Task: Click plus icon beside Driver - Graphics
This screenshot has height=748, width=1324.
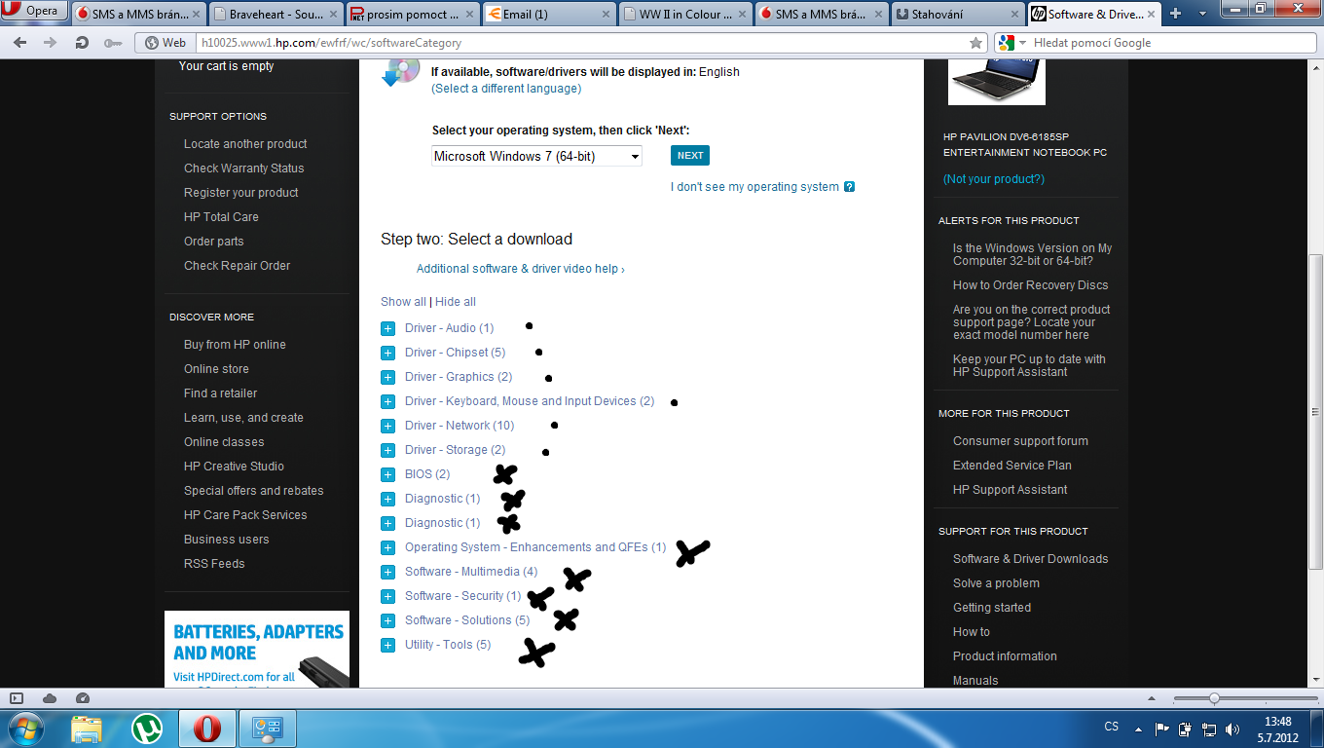Action: 387,377
